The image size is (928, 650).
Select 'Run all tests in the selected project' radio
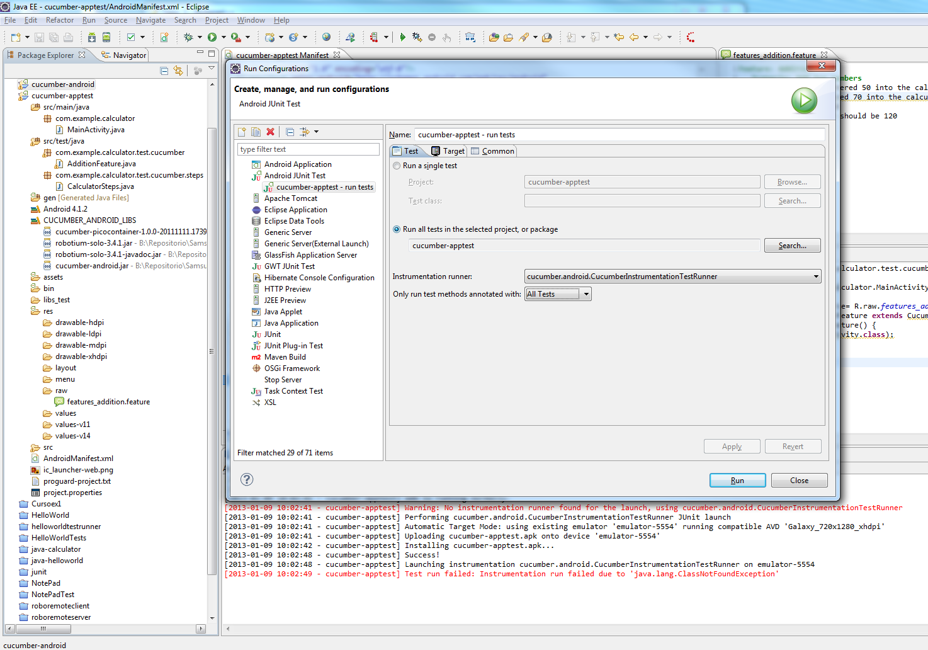397,229
